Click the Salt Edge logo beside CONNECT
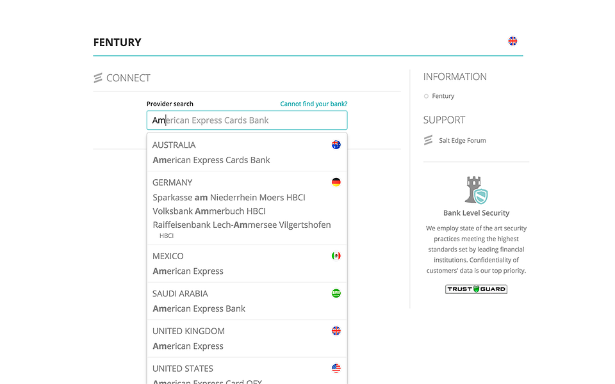 pos(98,77)
